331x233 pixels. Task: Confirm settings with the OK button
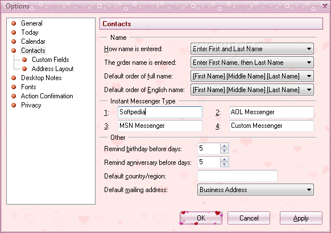click(201, 218)
